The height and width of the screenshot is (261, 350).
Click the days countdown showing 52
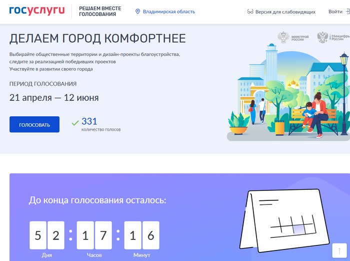point(47,235)
